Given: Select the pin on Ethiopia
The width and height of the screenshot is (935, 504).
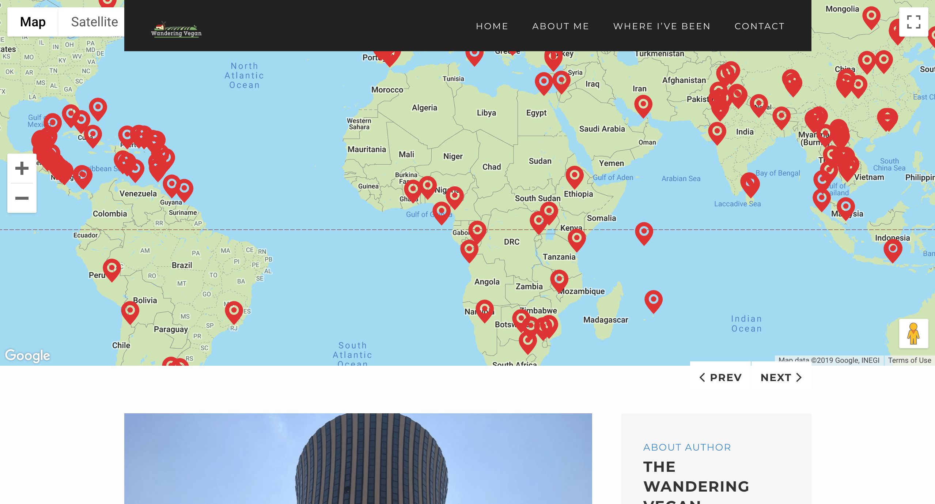Looking at the screenshot, I should 575,177.
